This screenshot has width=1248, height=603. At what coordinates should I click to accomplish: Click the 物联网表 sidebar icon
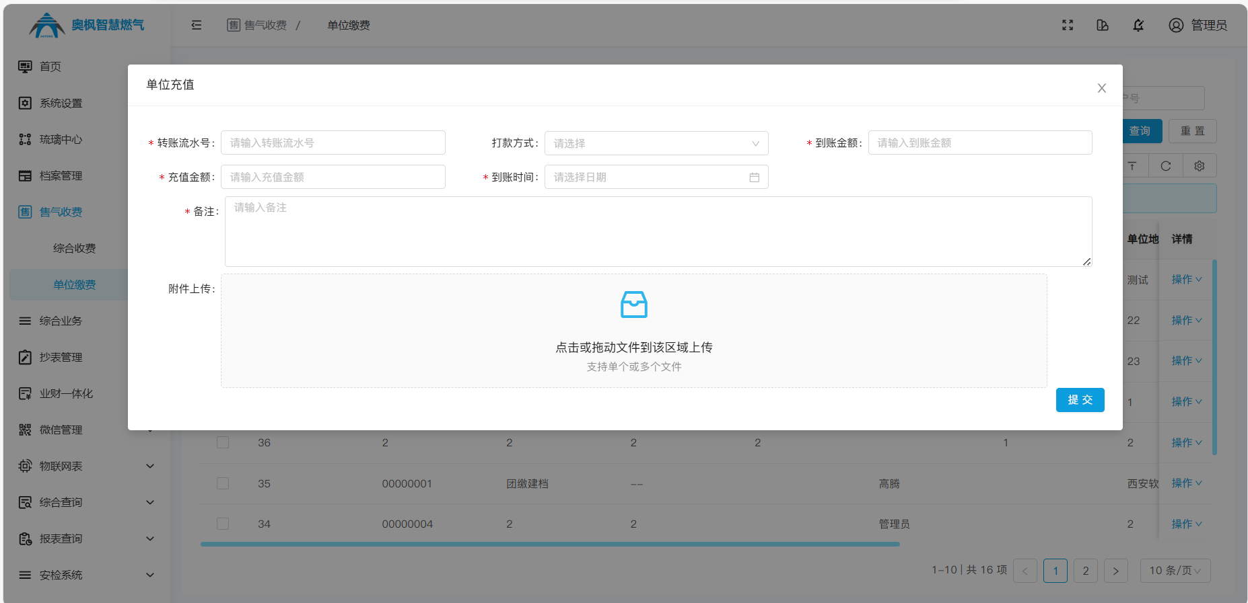click(x=25, y=466)
